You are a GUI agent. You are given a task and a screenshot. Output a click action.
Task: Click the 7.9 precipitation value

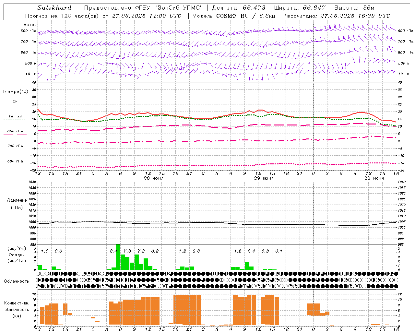pyautogui.click(x=127, y=251)
